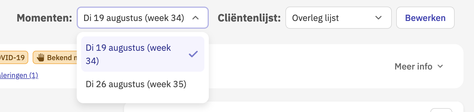The height and width of the screenshot is (112, 474).
Task: Click the down chevron in the Overleg lijst box
Action: [378, 18]
